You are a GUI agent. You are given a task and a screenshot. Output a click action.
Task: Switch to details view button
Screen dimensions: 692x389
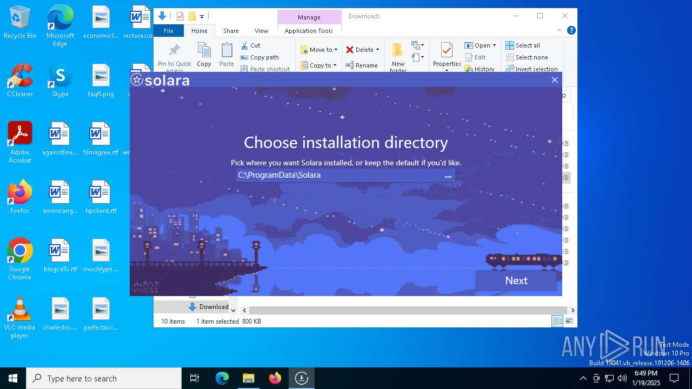(557, 321)
